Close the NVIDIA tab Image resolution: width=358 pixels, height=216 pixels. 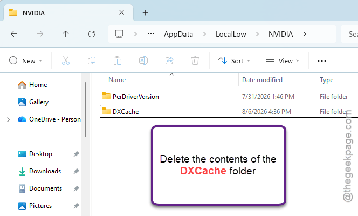pos(122,12)
